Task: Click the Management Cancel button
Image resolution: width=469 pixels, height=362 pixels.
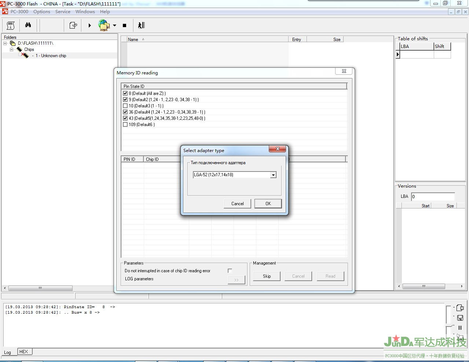Action: click(298, 276)
